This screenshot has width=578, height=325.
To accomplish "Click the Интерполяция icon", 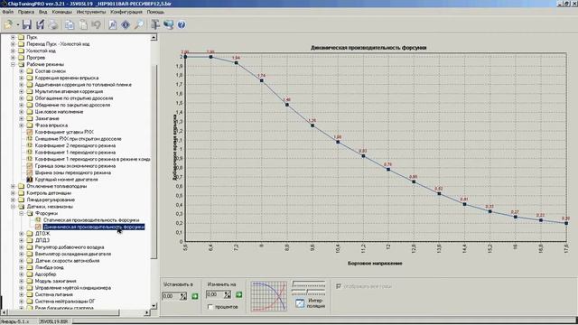I will point(300,303).
